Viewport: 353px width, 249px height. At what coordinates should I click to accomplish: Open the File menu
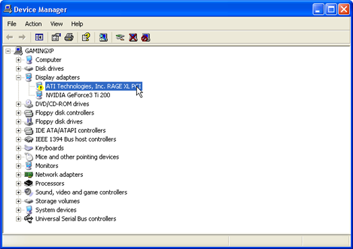pos(11,24)
